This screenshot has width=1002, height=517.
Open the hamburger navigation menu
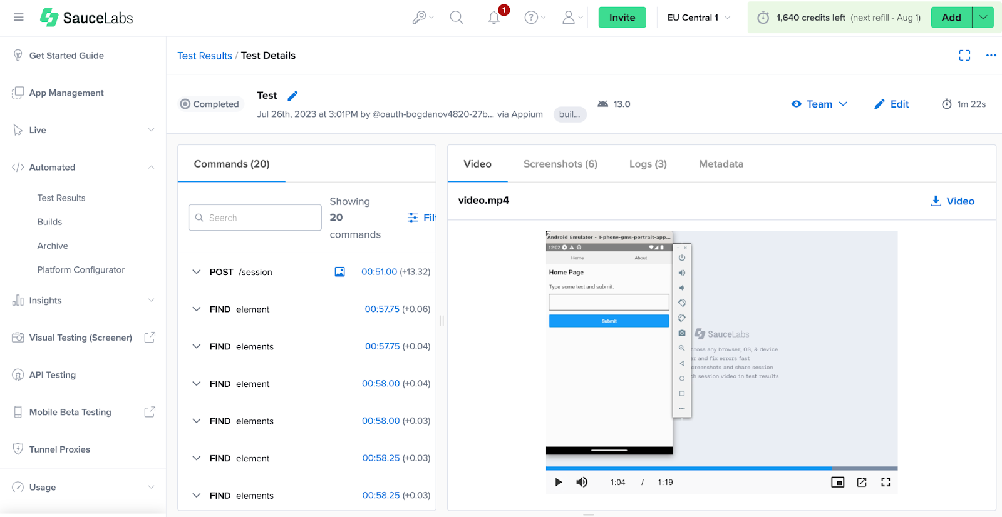point(19,18)
